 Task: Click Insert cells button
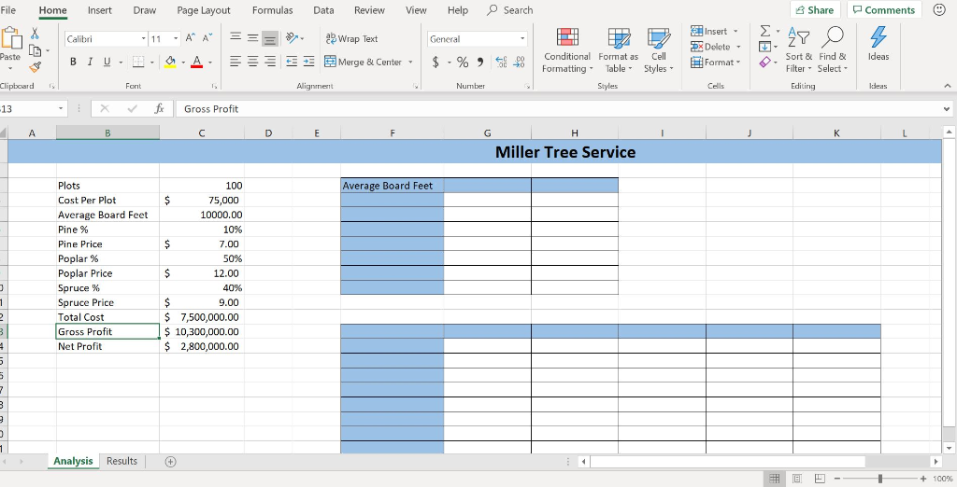[715, 31]
